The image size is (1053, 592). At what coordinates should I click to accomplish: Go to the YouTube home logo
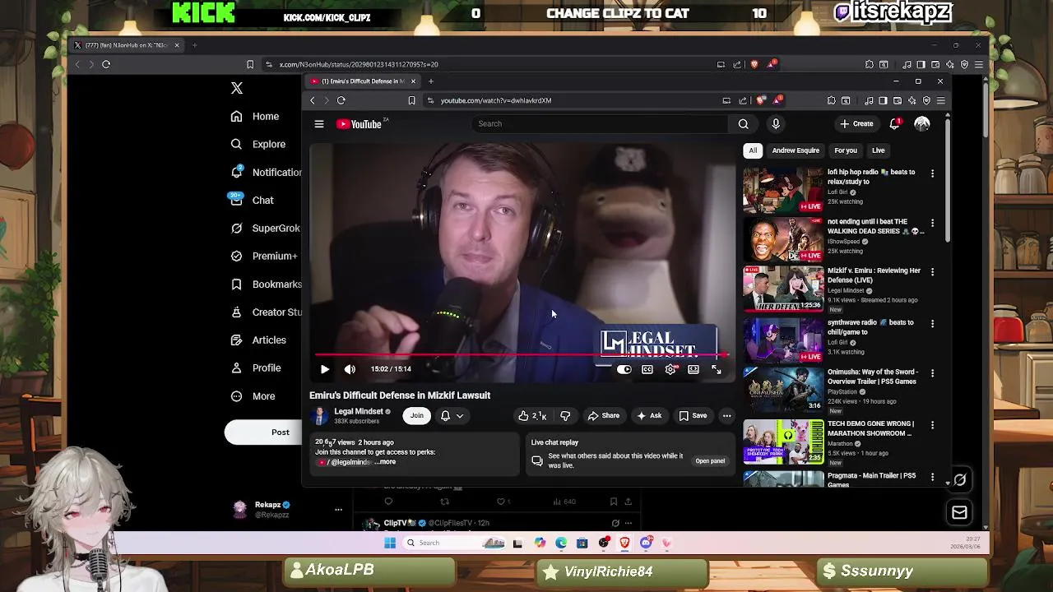(x=360, y=124)
